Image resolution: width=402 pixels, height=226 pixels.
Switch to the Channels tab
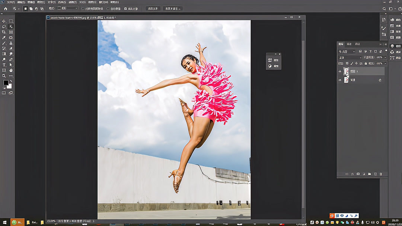point(349,44)
